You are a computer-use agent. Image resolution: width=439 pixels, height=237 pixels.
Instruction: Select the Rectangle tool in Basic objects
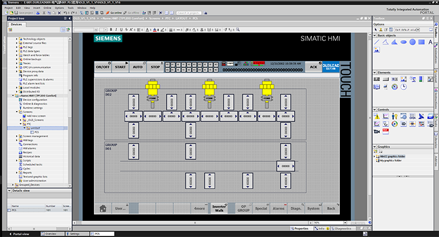pyautogui.click(x=421, y=42)
